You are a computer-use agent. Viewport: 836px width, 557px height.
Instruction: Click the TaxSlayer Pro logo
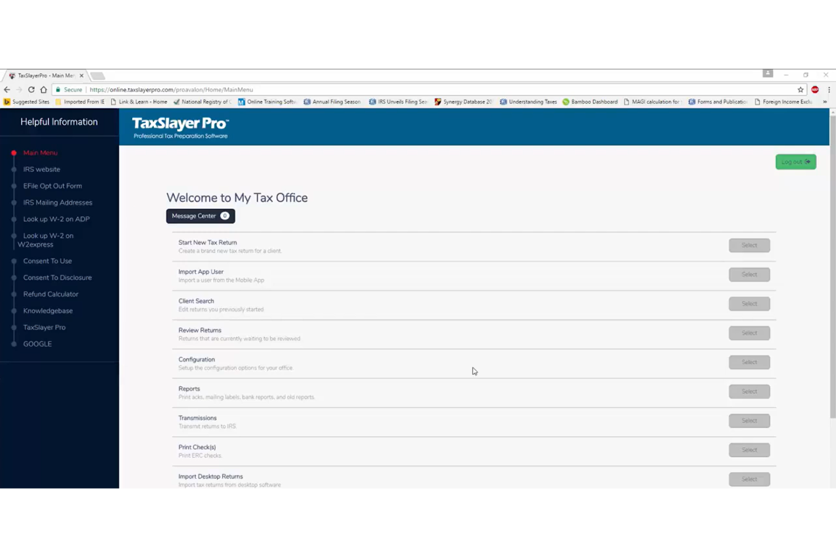coord(180,126)
